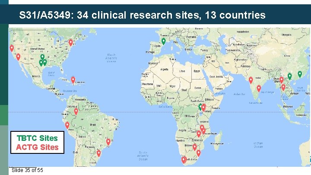Screen dimensions: 311x175
Task: Click the 'Bolivia' map label
Action: click(x=82, y=137)
